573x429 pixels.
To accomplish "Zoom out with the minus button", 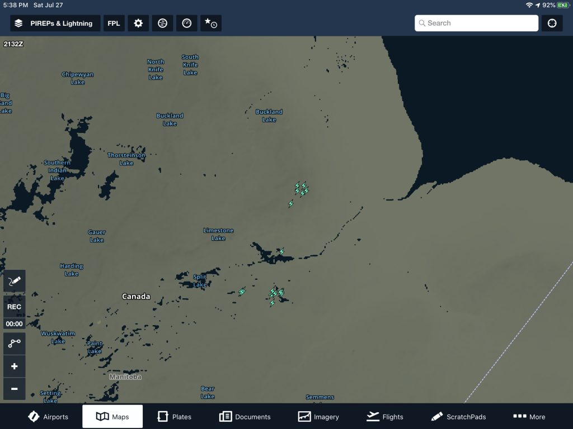I will point(15,389).
